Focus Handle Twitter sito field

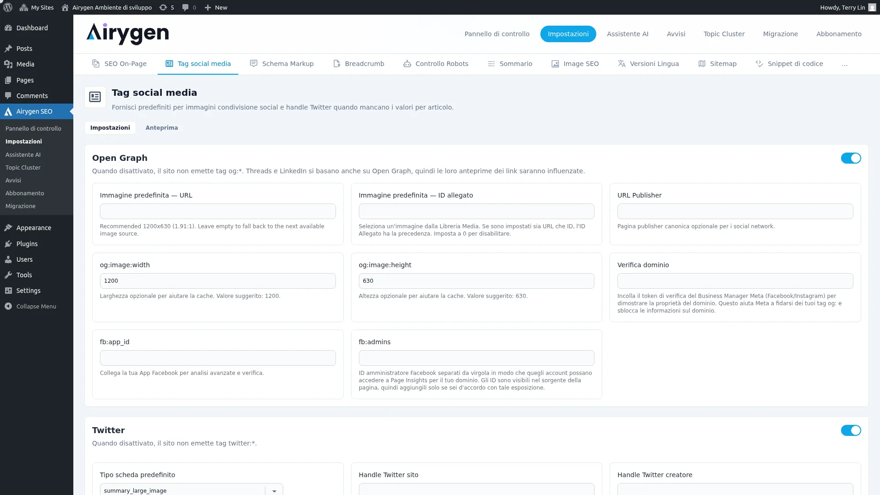click(476, 489)
